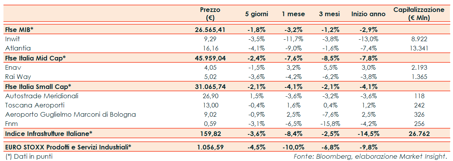This screenshot has width=453, height=161.
Task: Select Aeroporto Guglielmo Marconi di Bologna
Action: [70, 114]
